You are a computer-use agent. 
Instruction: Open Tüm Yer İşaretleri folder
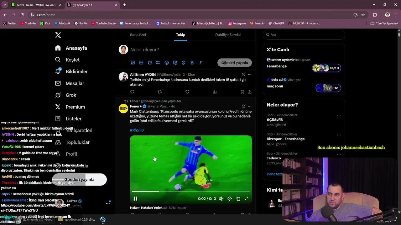pos(384,23)
